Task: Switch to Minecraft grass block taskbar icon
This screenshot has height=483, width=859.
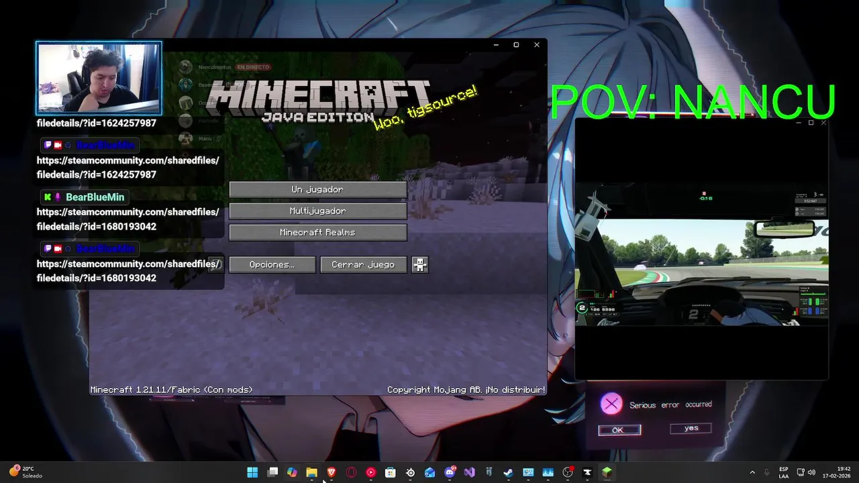Action: point(607,472)
